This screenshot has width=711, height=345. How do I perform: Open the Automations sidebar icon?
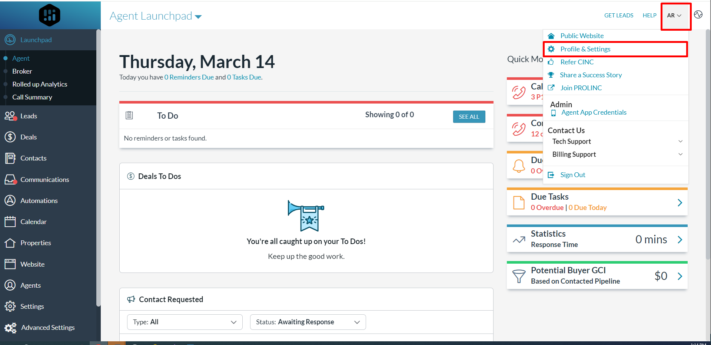10,200
